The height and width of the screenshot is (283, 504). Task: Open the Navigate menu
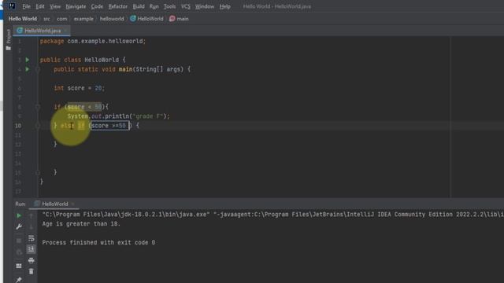[76, 6]
